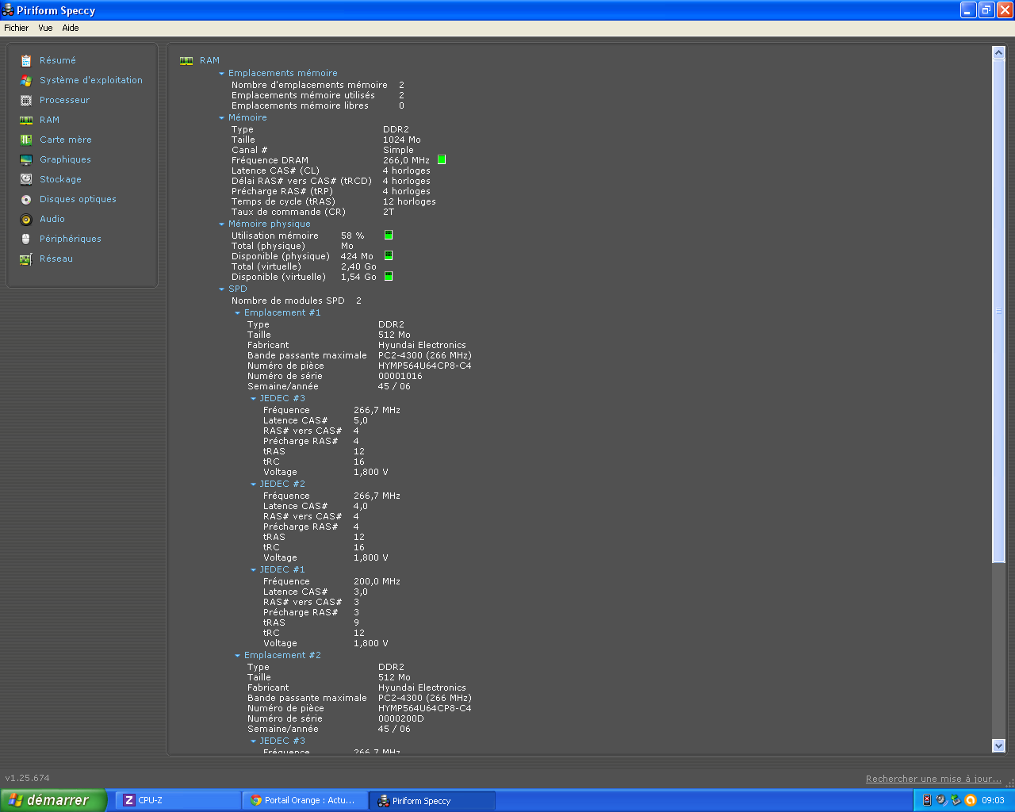Click the Résumé sidebar icon

coord(26,60)
